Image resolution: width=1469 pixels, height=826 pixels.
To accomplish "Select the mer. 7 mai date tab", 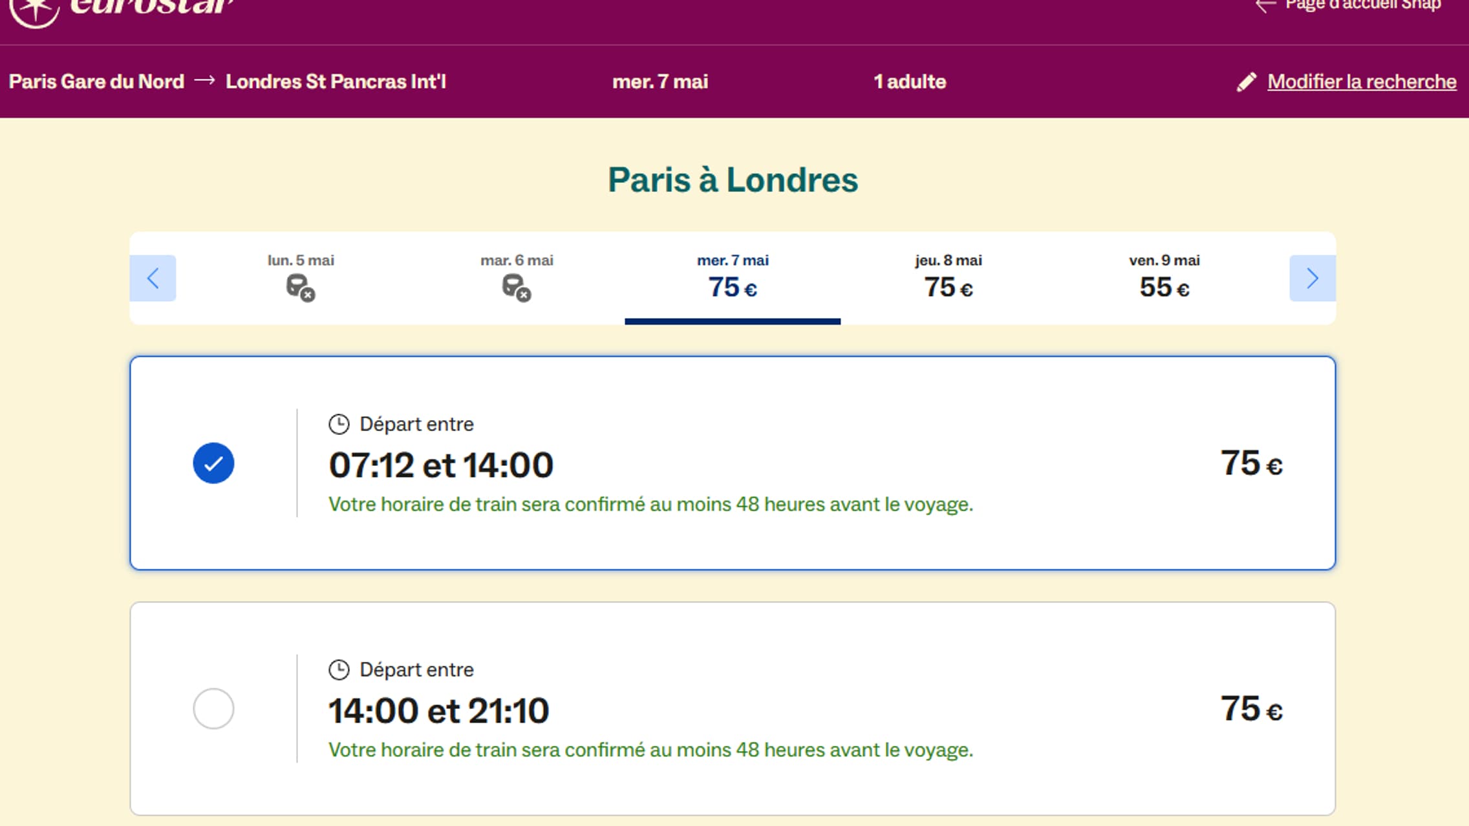I will [x=731, y=275].
